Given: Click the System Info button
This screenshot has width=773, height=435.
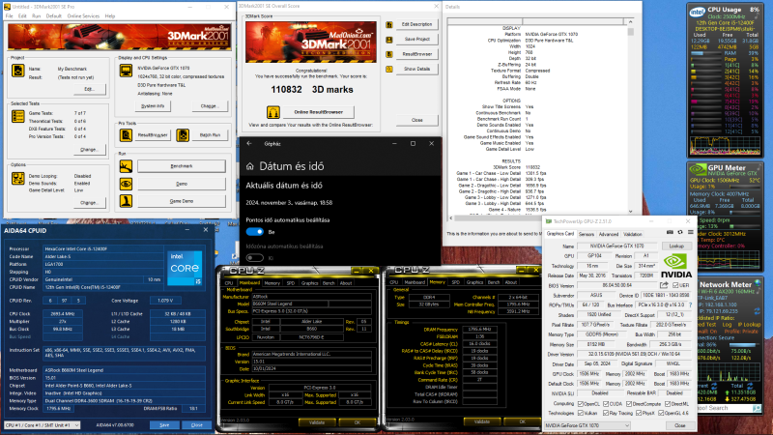Looking at the screenshot, I should [x=153, y=106].
